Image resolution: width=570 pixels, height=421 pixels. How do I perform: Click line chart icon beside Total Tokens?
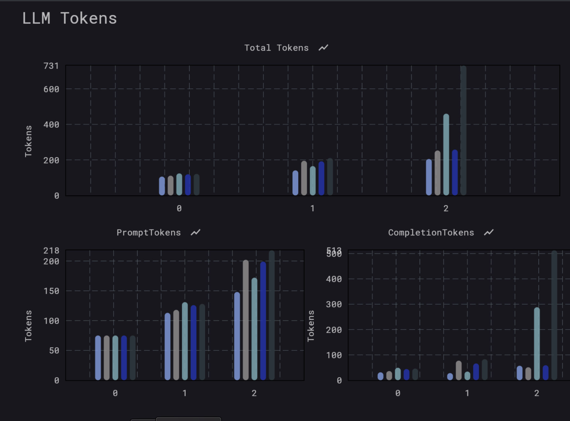pos(323,48)
